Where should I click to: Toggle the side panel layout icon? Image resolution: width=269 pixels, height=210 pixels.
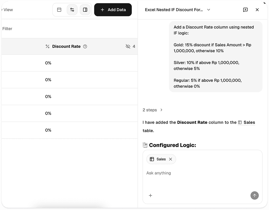click(x=85, y=10)
